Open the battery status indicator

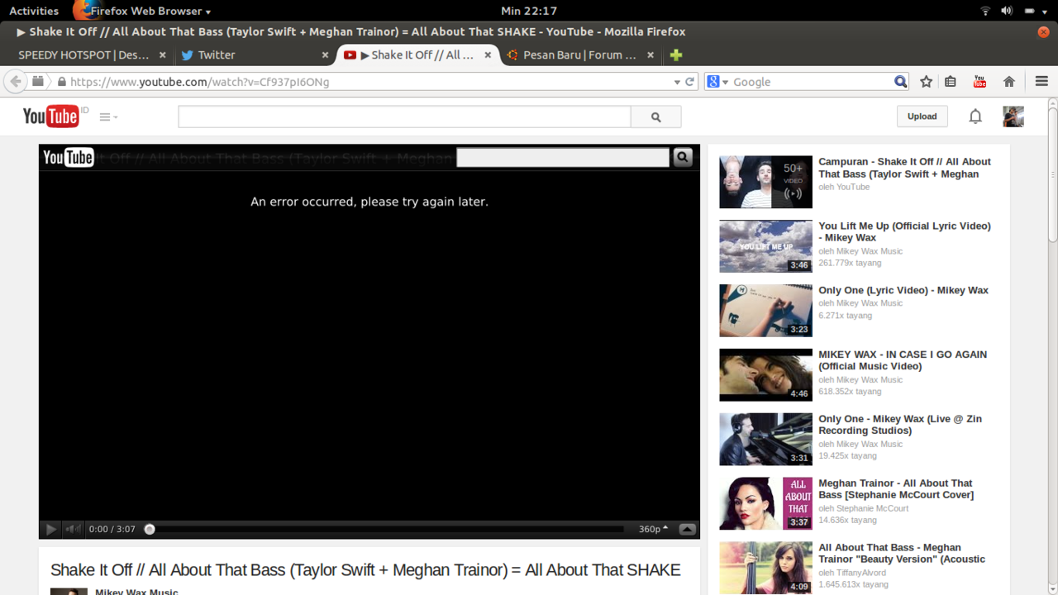1030,11
